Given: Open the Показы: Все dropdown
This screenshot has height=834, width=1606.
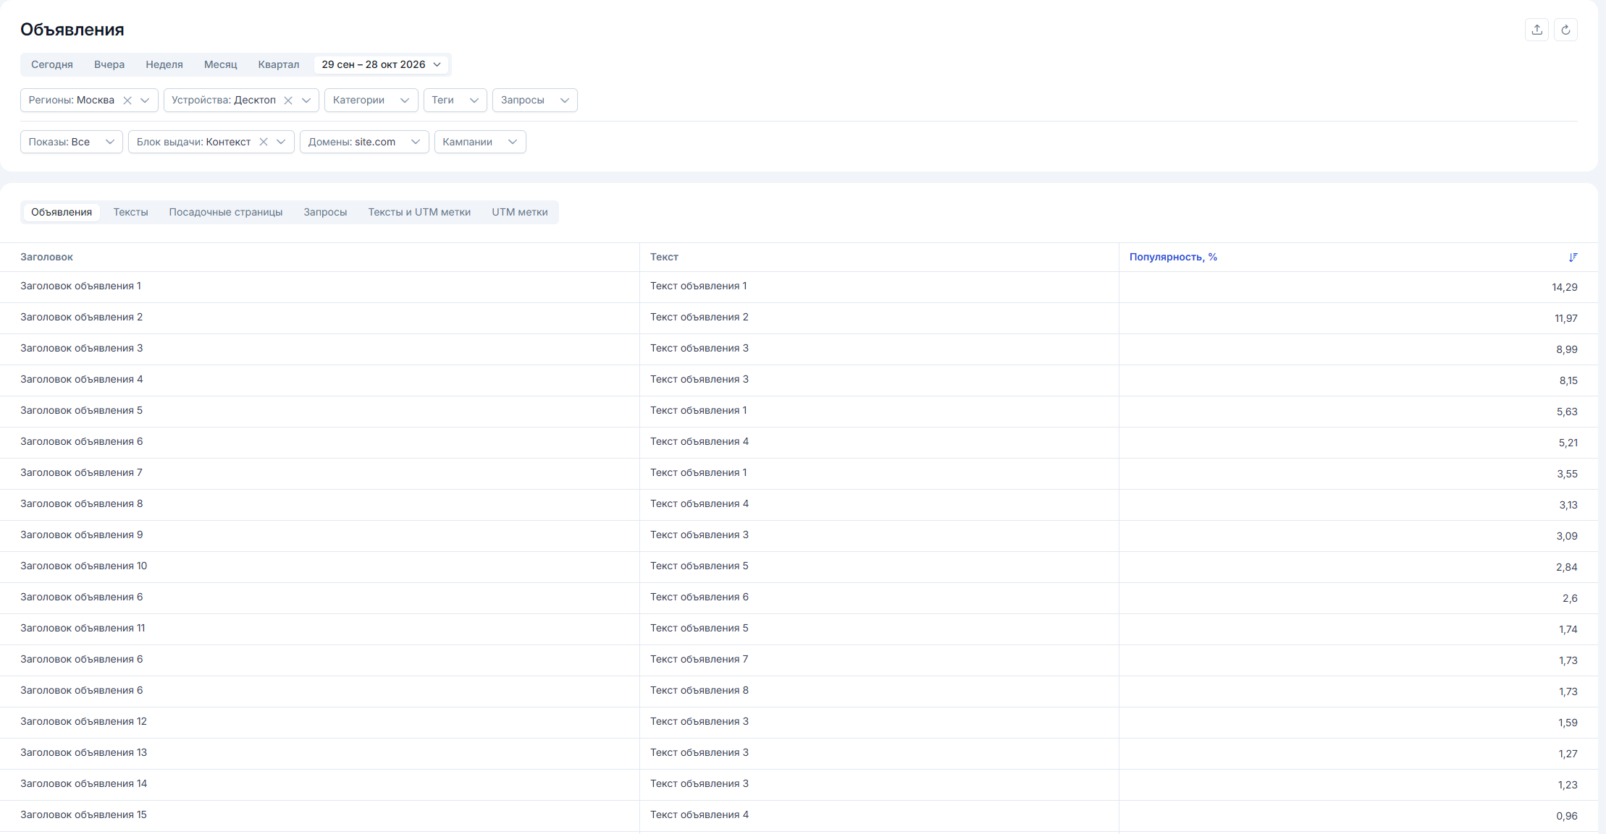Looking at the screenshot, I should (72, 142).
